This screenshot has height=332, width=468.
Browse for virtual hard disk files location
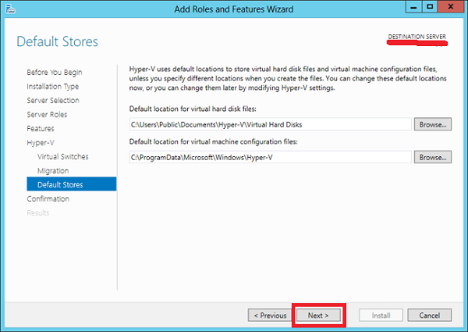pos(432,124)
